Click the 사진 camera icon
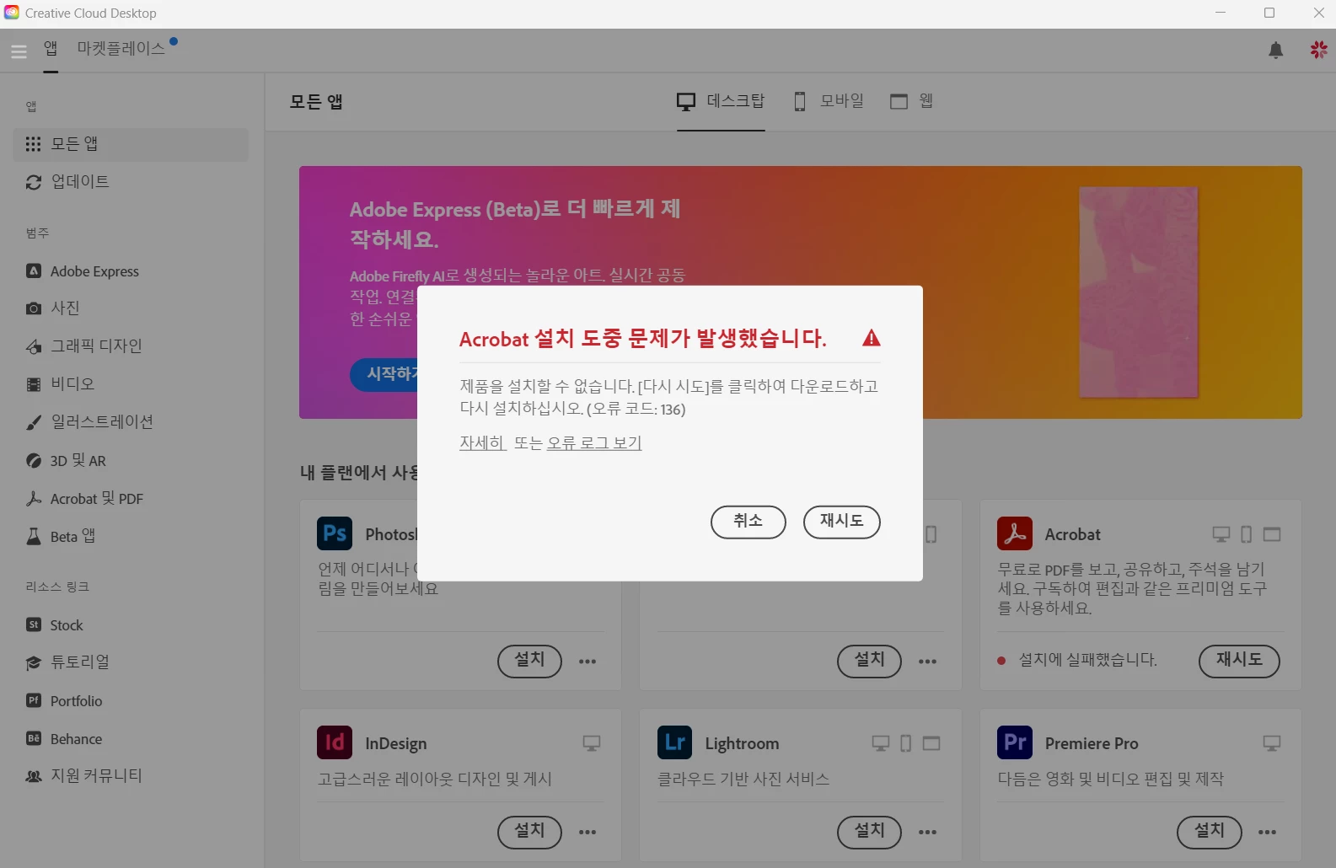 34,308
